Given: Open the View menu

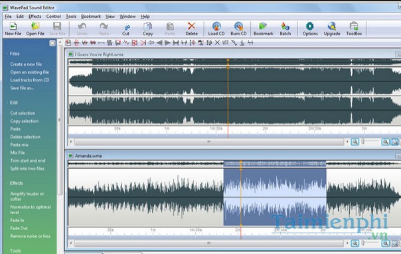Looking at the screenshot, I should click(x=110, y=17).
